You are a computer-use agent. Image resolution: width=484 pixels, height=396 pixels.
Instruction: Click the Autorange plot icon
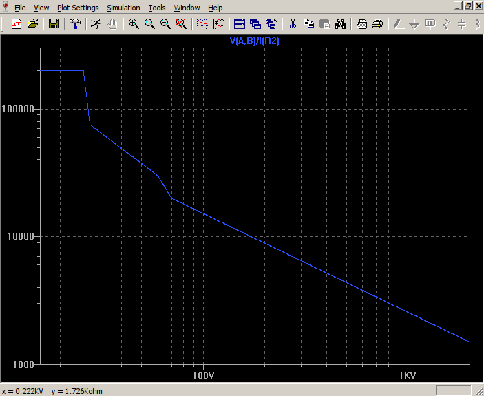pyautogui.click(x=202, y=24)
